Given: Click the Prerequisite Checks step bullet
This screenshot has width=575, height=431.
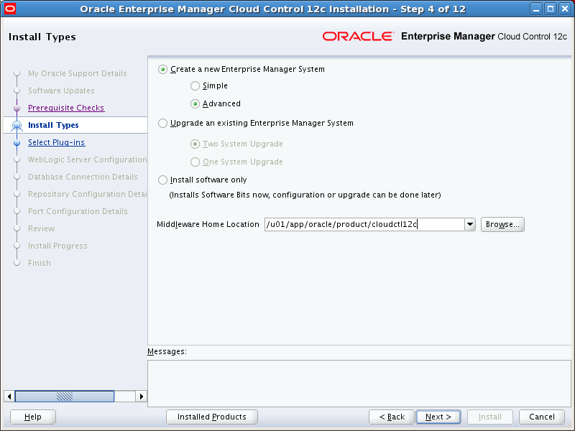Looking at the screenshot, I should tap(17, 108).
